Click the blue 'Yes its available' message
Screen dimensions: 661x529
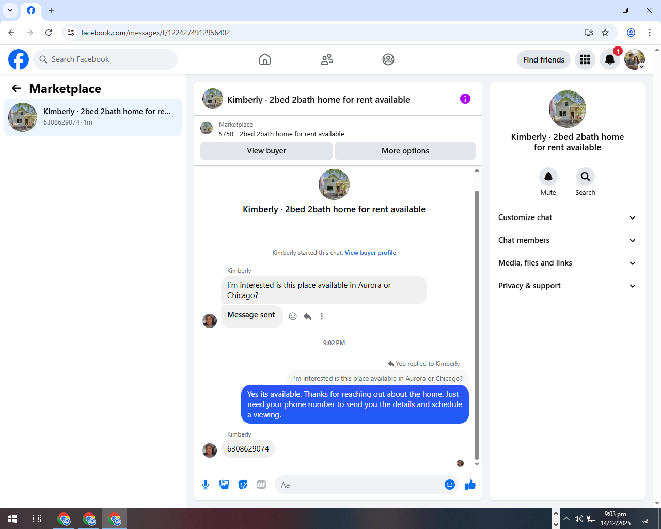point(355,404)
